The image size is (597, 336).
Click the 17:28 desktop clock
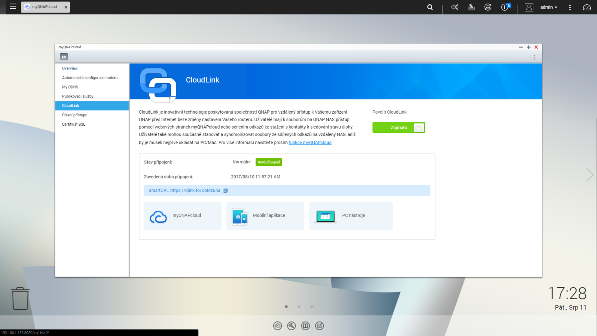tap(567, 294)
